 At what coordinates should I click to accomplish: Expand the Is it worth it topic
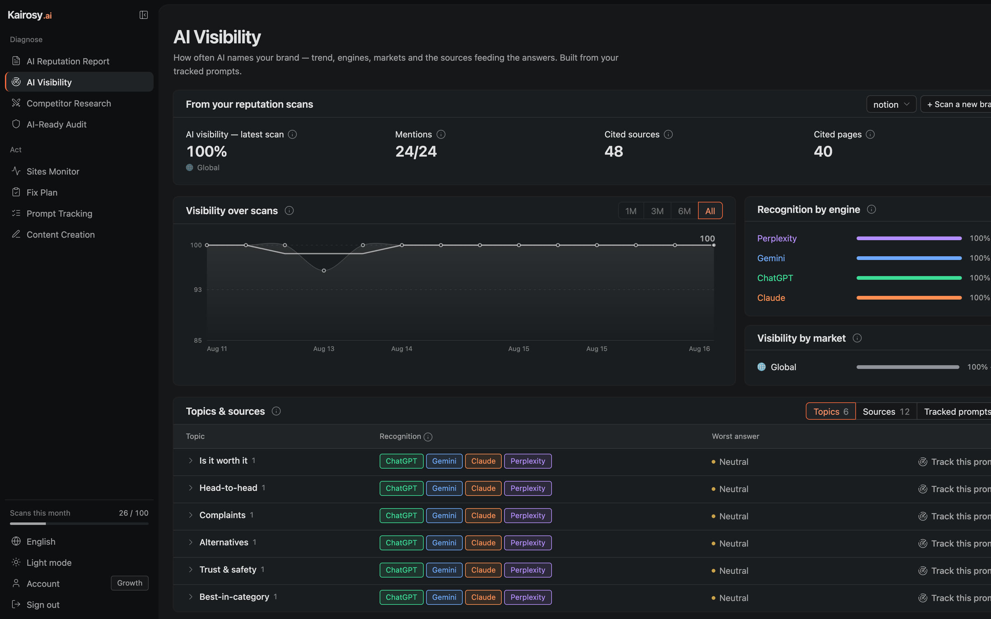click(x=190, y=461)
